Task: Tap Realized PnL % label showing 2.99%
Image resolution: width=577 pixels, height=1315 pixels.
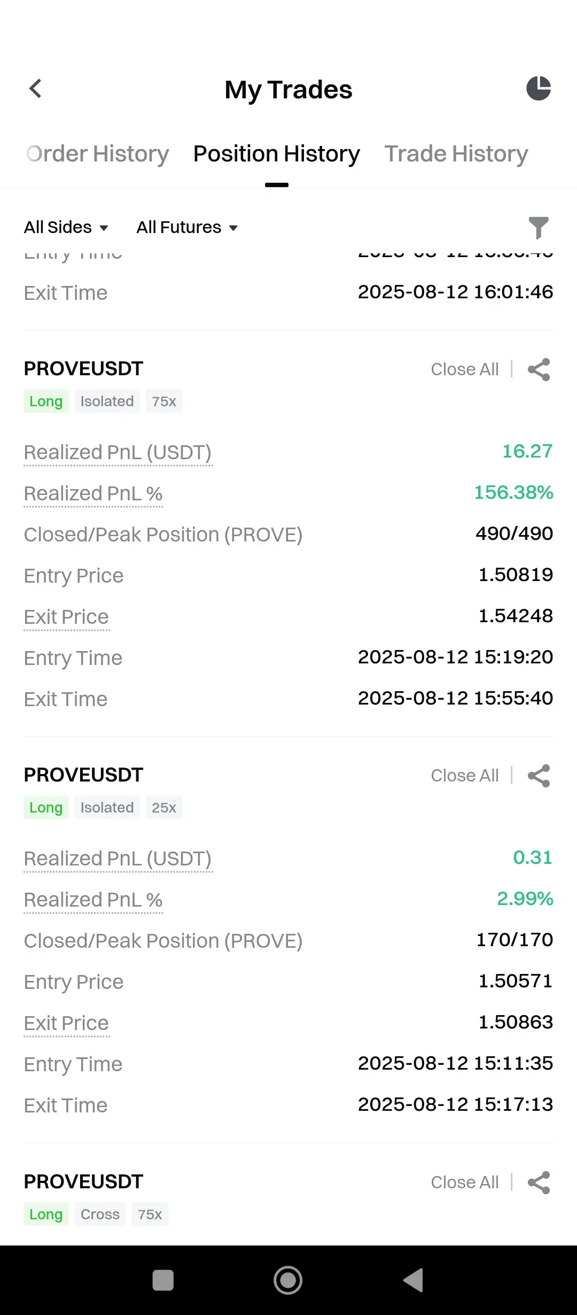Action: coord(93,900)
